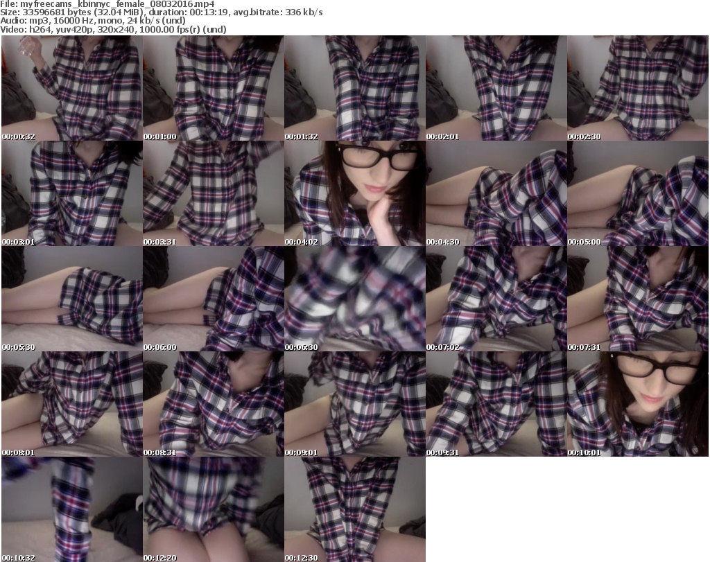Image resolution: width=710 pixels, height=562 pixels.
Task: Select the thumbnail stamped 00:01:00
Action: click(214, 88)
